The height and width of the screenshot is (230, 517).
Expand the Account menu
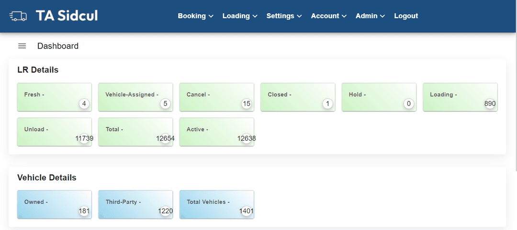(328, 16)
